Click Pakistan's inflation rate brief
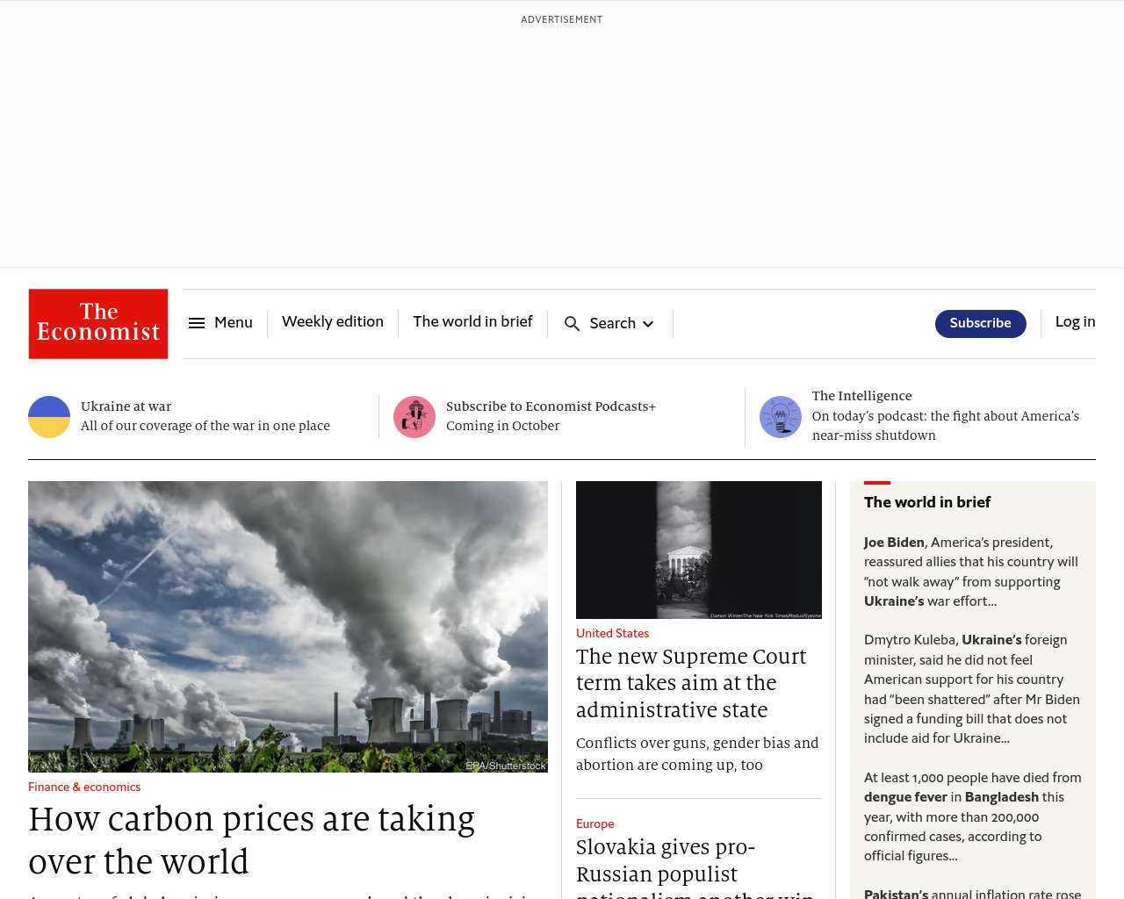 [972, 894]
